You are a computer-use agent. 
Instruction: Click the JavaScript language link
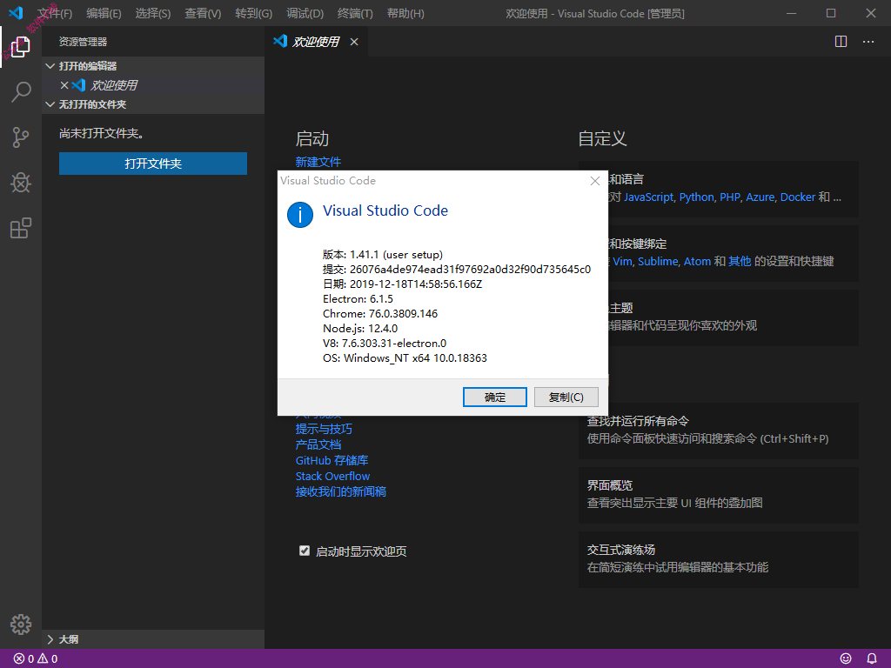648,197
